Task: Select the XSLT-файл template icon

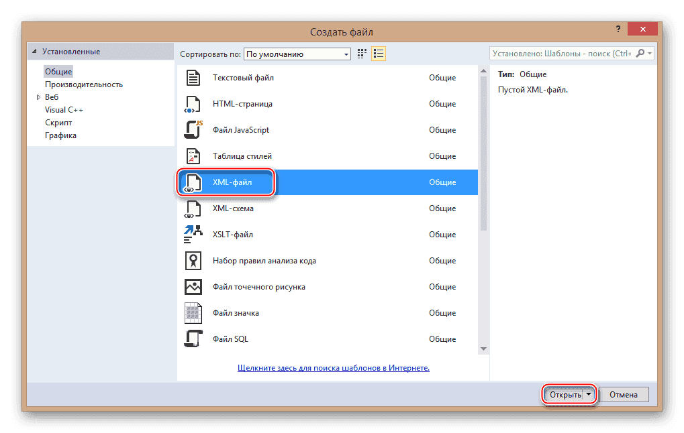Action: click(193, 234)
